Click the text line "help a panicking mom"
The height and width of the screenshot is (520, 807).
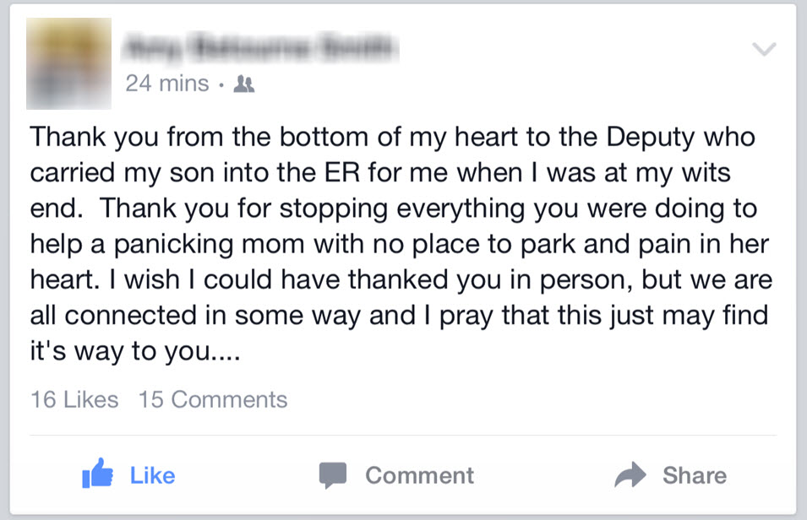[x=400, y=245]
